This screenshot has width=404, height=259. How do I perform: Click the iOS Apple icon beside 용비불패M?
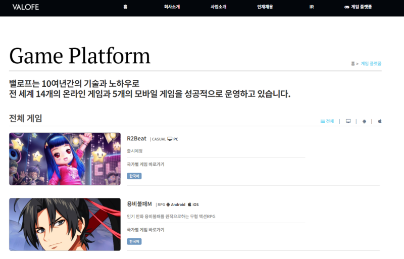[x=189, y=204]
